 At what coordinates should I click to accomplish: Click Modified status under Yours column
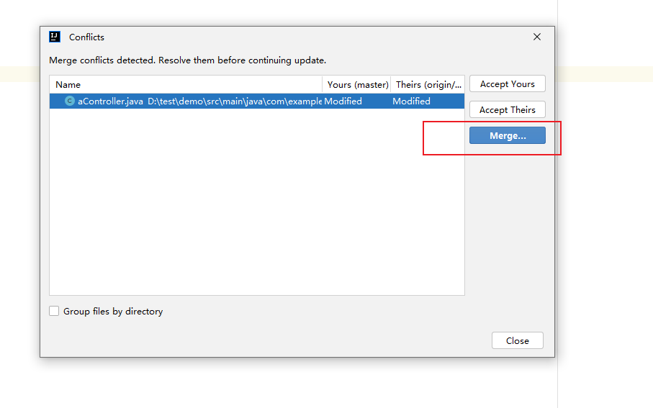[x=343, y=101]
